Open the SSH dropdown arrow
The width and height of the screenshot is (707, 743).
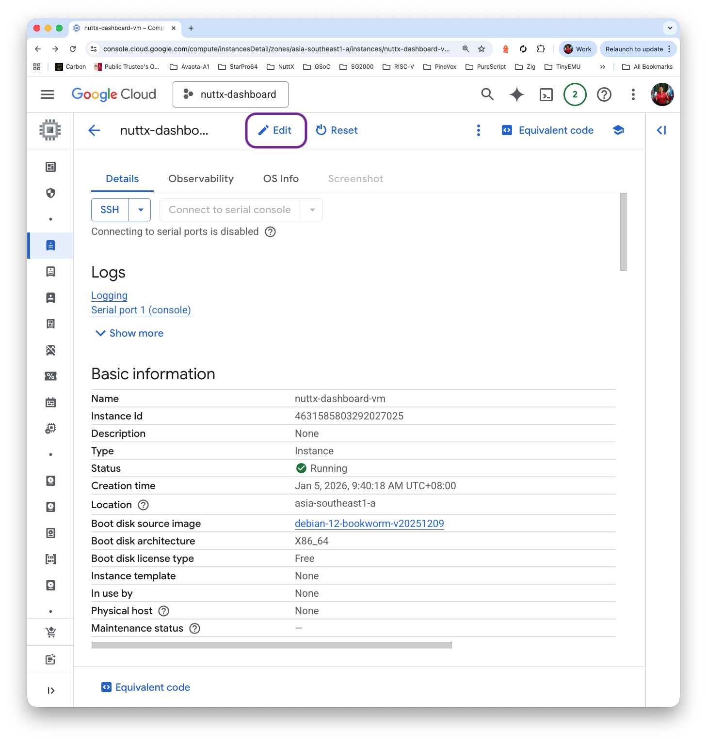coord(140,209)
